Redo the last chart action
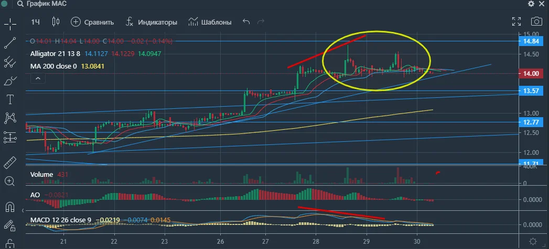549x249 pixels. [261, 21]
